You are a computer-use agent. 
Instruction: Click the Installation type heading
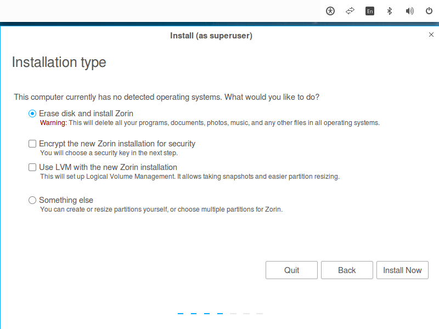(x=59, y=62)
